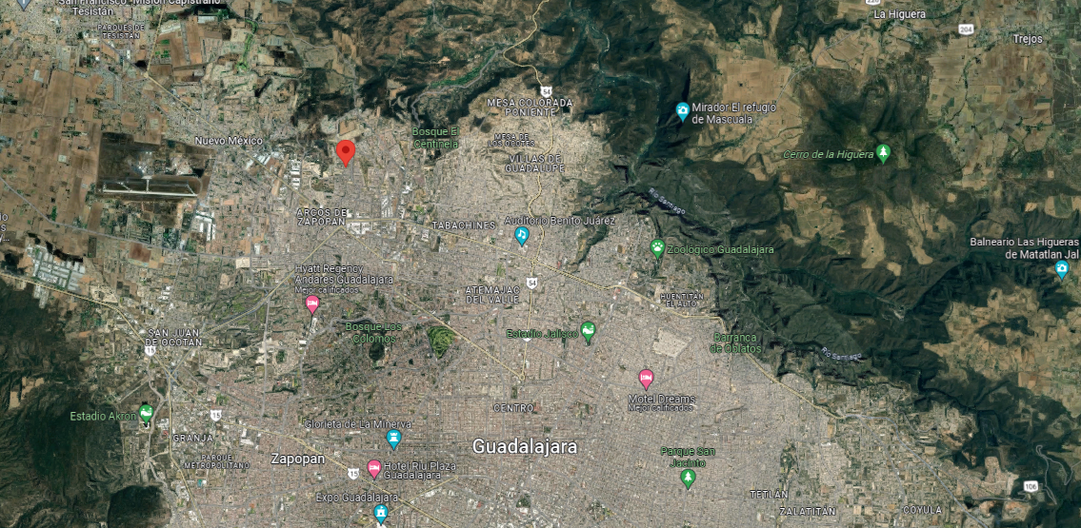Open the Hotel Riu Plaza Guadalajara pin

(373, 469)
